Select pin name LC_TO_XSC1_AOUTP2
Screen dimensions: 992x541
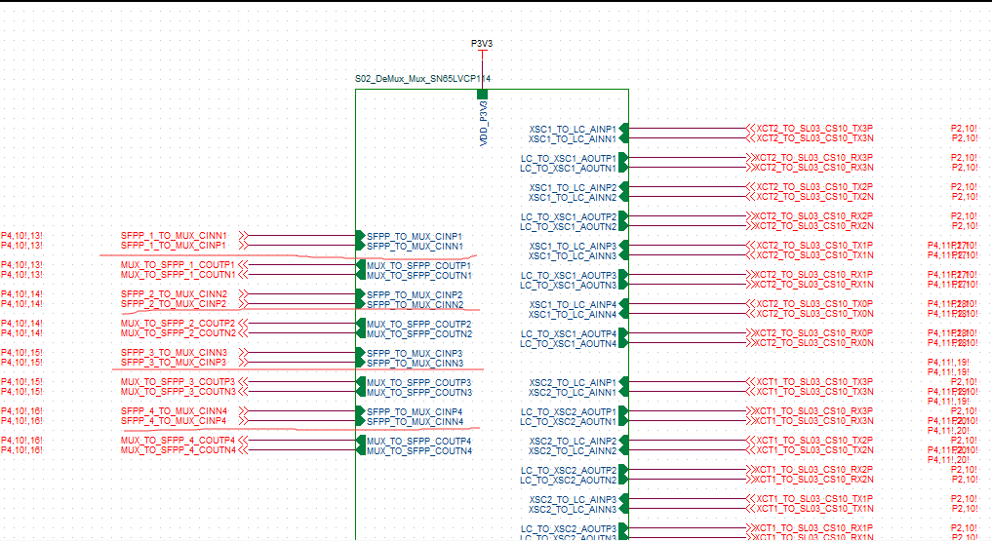pyautogui.click(x=568, y=216)
